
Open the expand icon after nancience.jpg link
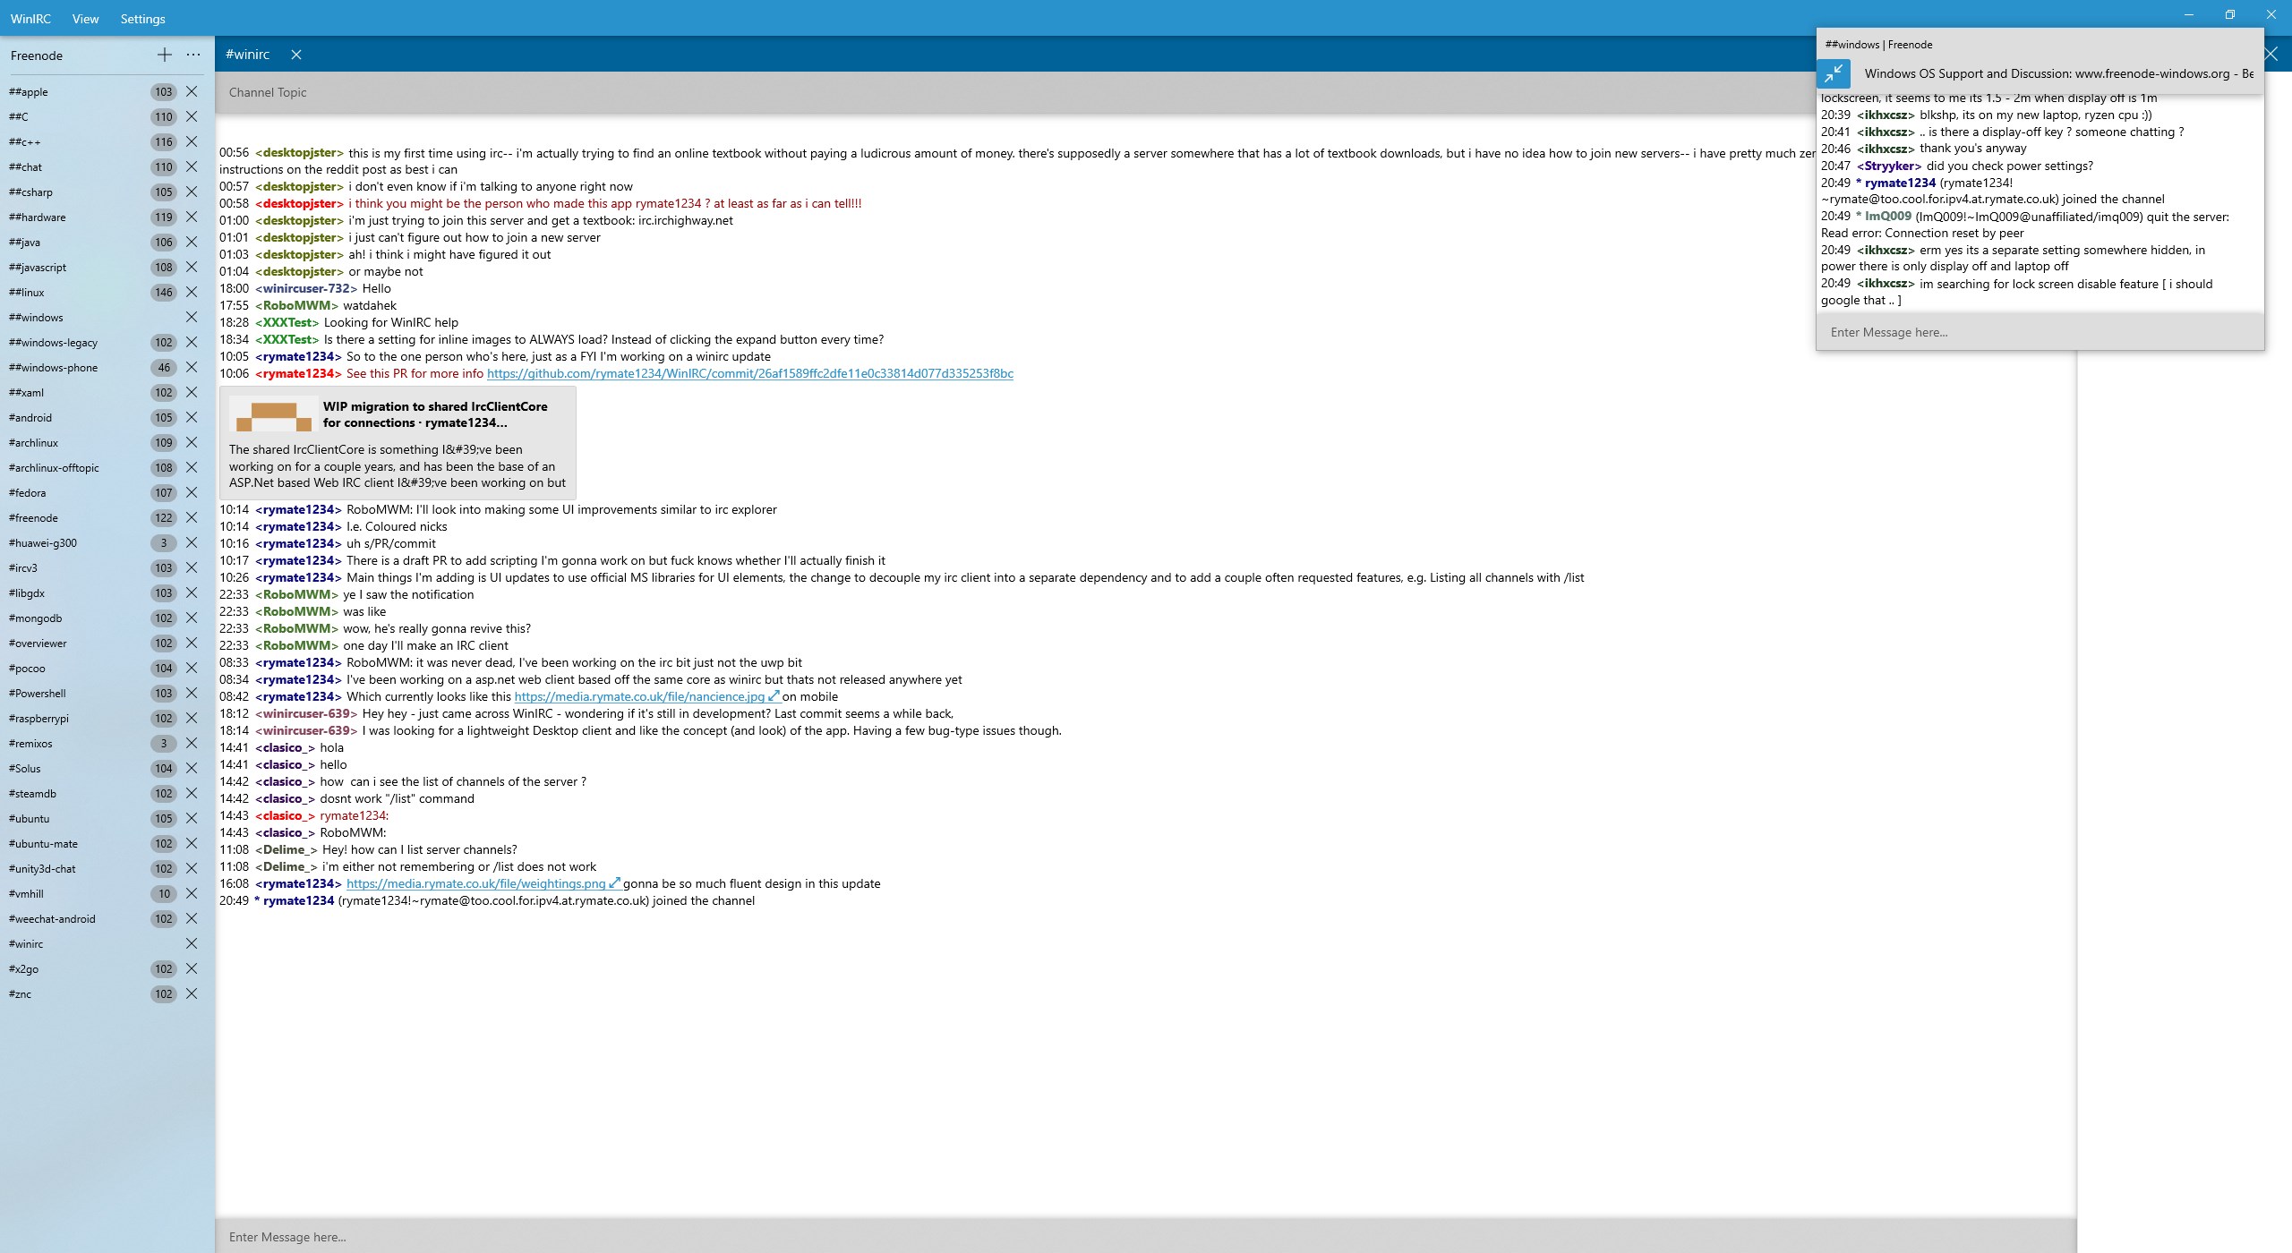(x=774, y=696)
